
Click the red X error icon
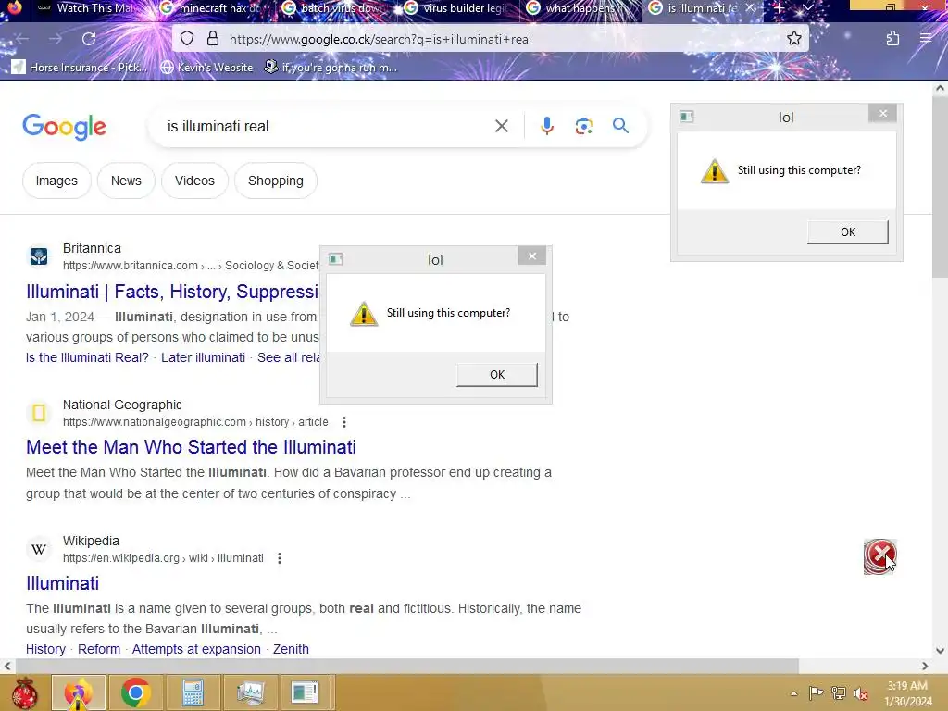(879, 556)
